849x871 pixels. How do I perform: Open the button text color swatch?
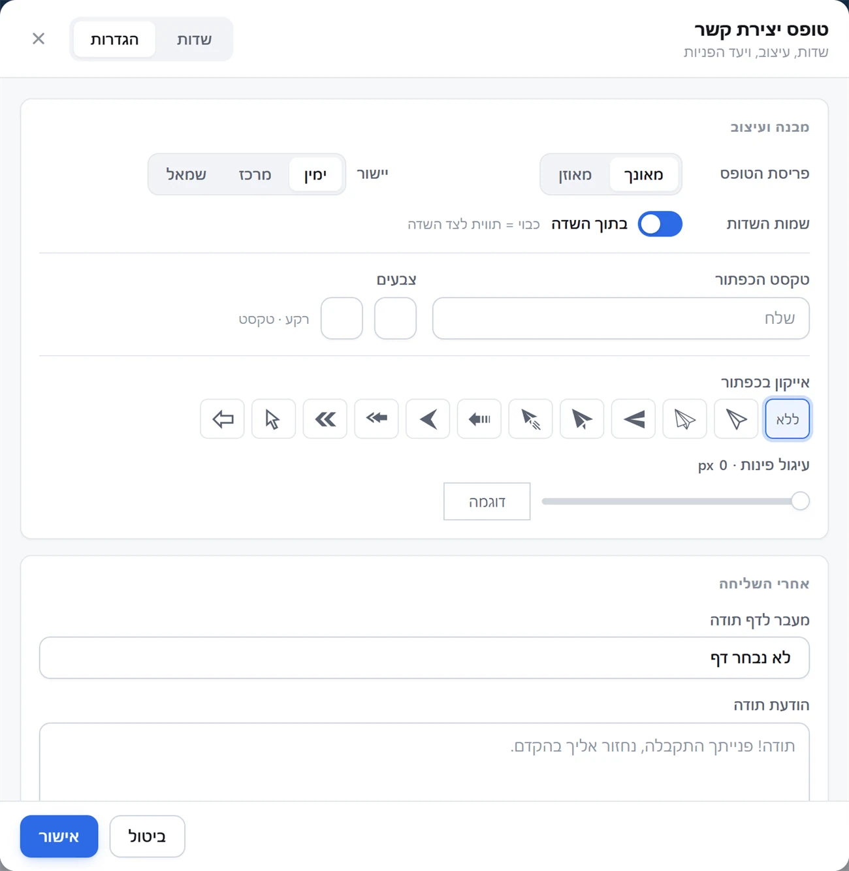[x=342, y=318]
